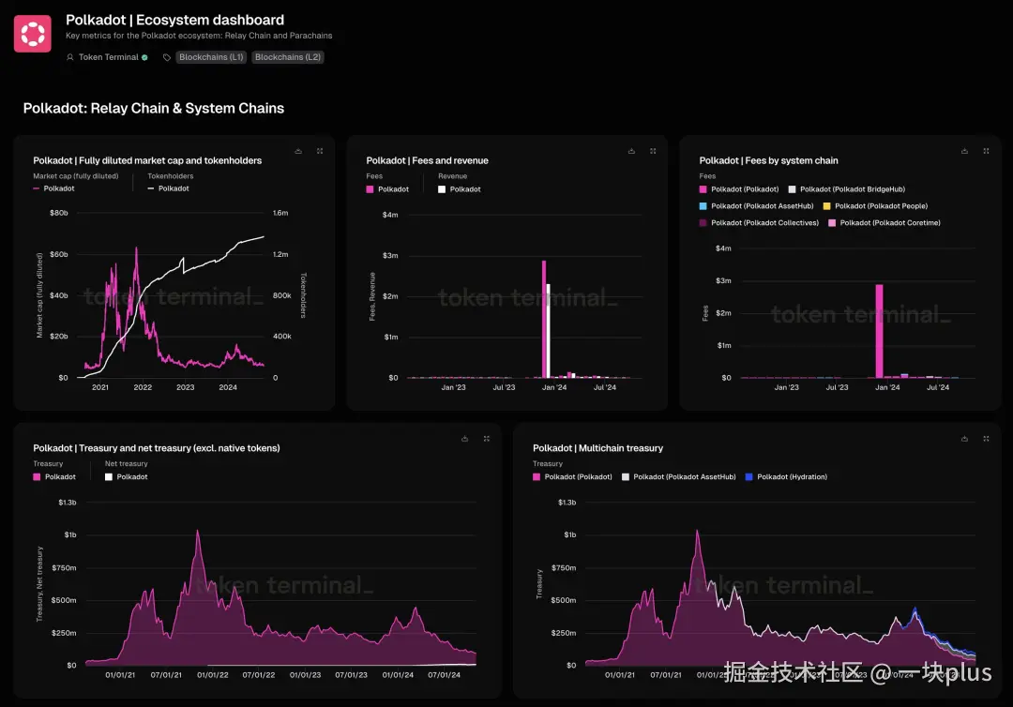Toggle Polkadot (Polkadot) legend in Fees by system chain
Screen dimensions: 1013x707
[739, 189]
